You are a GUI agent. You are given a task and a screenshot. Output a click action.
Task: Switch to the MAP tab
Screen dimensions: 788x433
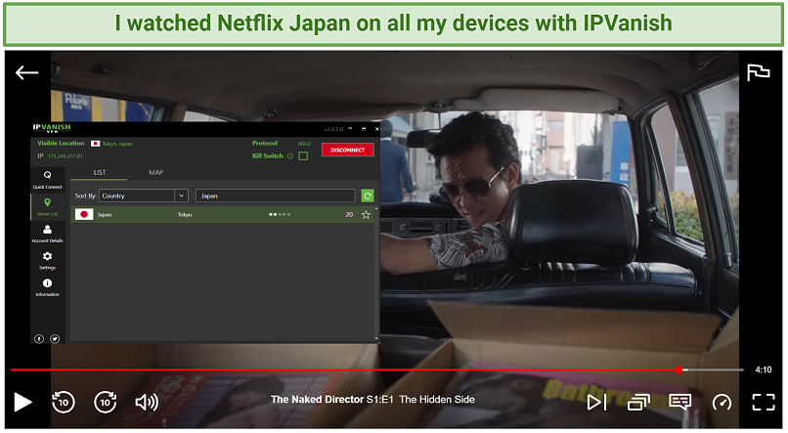155,172
